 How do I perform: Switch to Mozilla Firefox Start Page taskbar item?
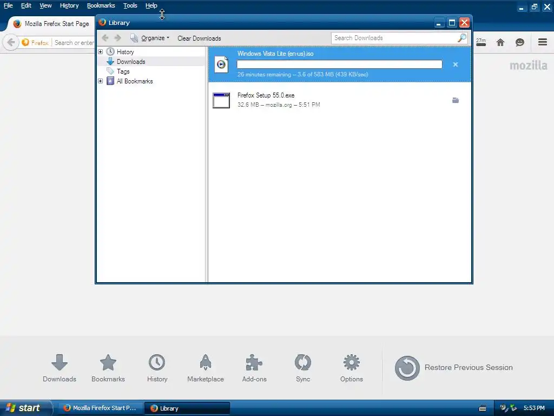tap(100, 408)
